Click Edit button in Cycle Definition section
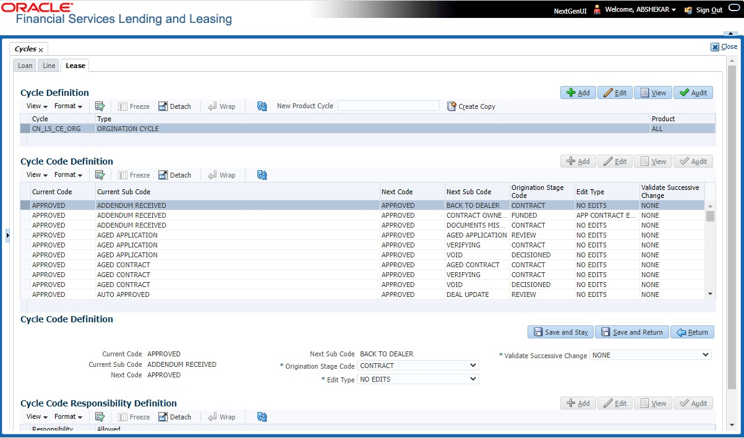 [x=615, y=93]
